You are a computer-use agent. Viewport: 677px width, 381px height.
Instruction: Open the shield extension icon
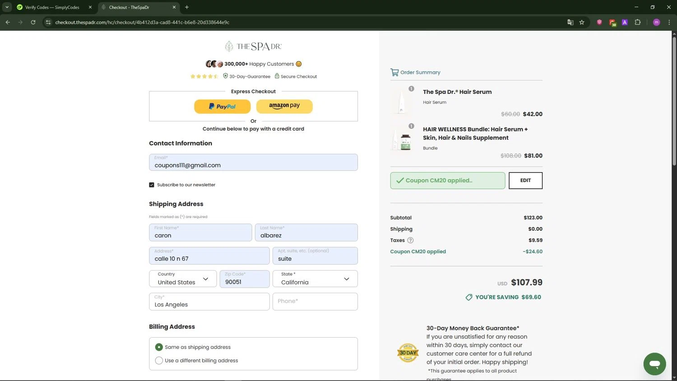[599, 22]
